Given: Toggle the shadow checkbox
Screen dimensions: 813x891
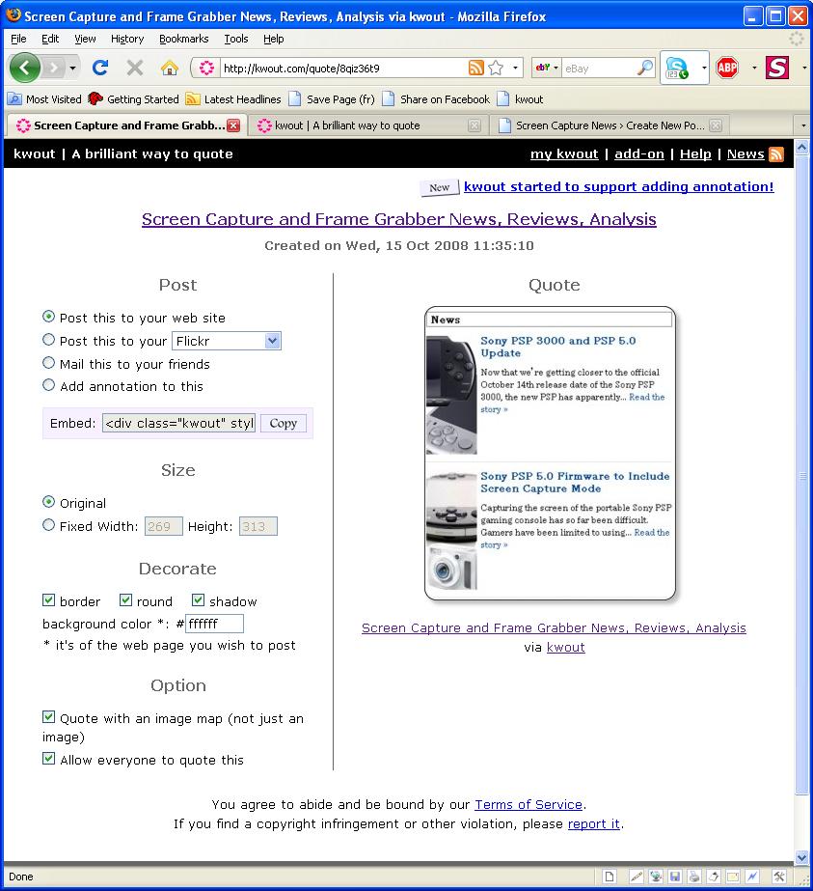Looking at the screenshot, I should (198, 600).
